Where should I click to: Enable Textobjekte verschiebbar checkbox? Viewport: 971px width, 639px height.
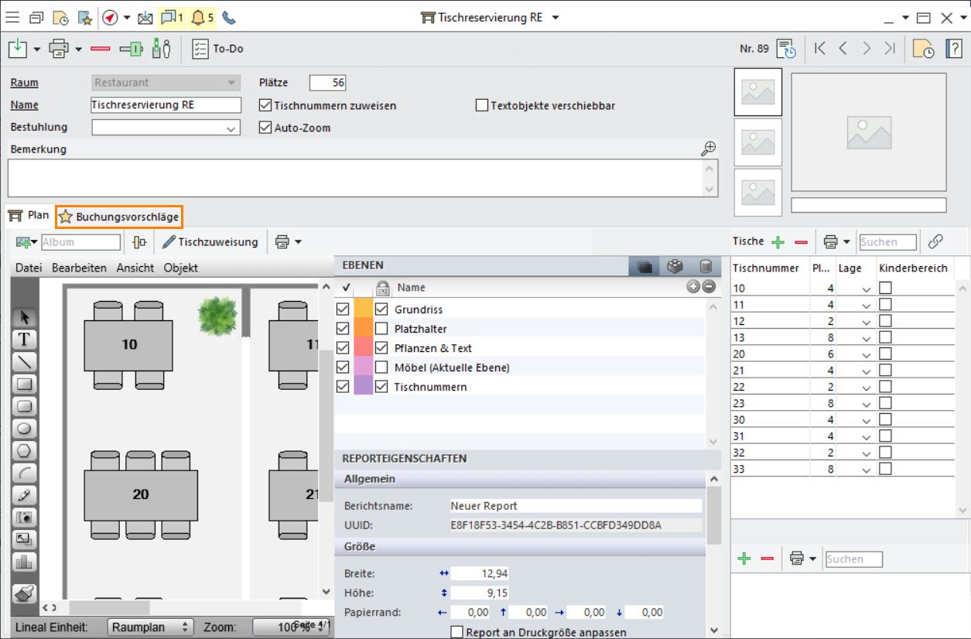(482, 105)
